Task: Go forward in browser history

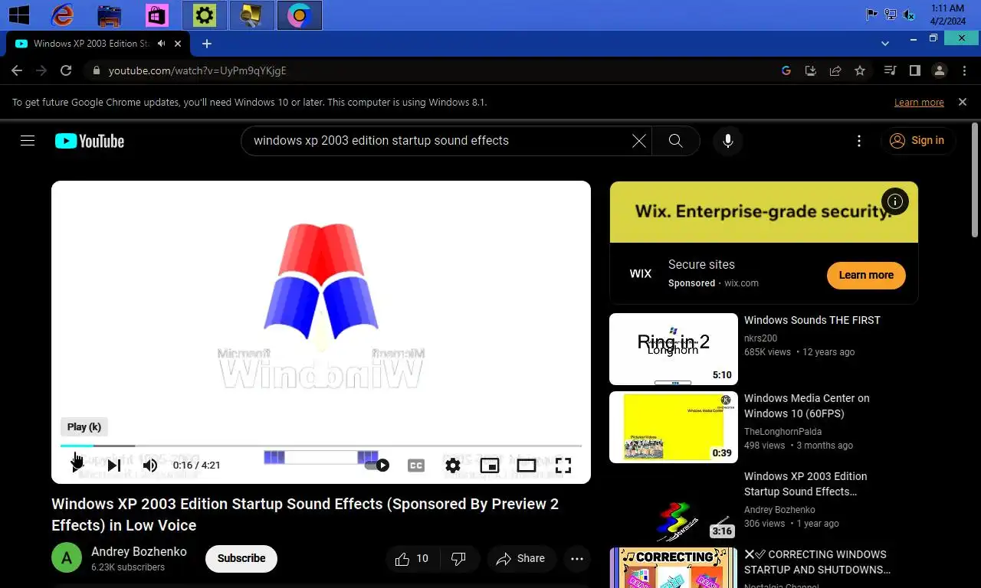Action: pyautogui.click(x=41, y=70)
